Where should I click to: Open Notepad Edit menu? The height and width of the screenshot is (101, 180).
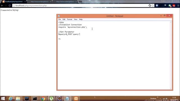64,19
